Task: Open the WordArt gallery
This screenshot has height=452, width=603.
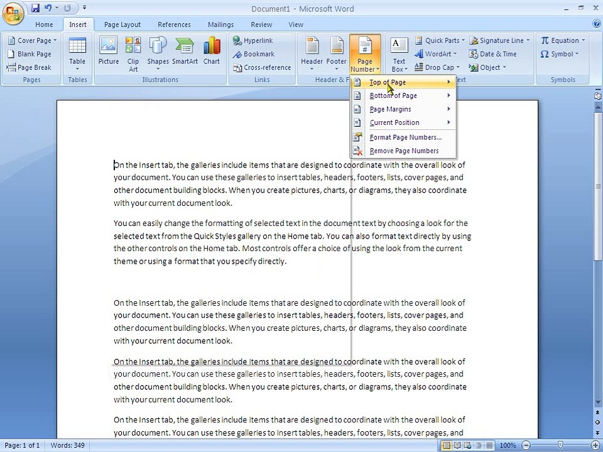Action: point(436,54)
